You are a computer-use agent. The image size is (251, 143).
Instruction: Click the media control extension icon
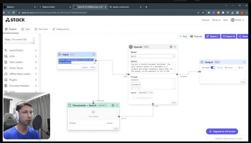[x=228, y=12]
